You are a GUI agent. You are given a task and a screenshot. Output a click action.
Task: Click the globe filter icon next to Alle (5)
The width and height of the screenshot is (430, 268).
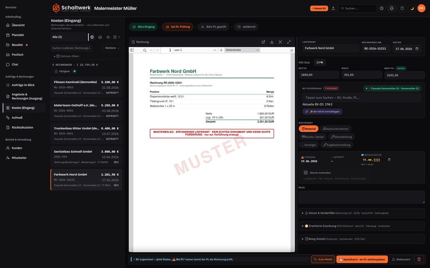pyautogui.click(x=92, y=37)
